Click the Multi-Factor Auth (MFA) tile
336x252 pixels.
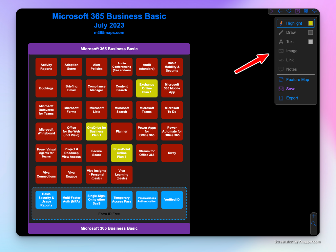(x=71, y=199)
